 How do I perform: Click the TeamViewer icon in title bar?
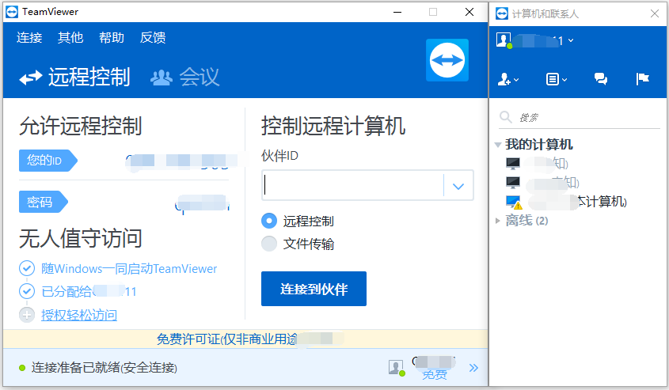(x=12, y=12)
